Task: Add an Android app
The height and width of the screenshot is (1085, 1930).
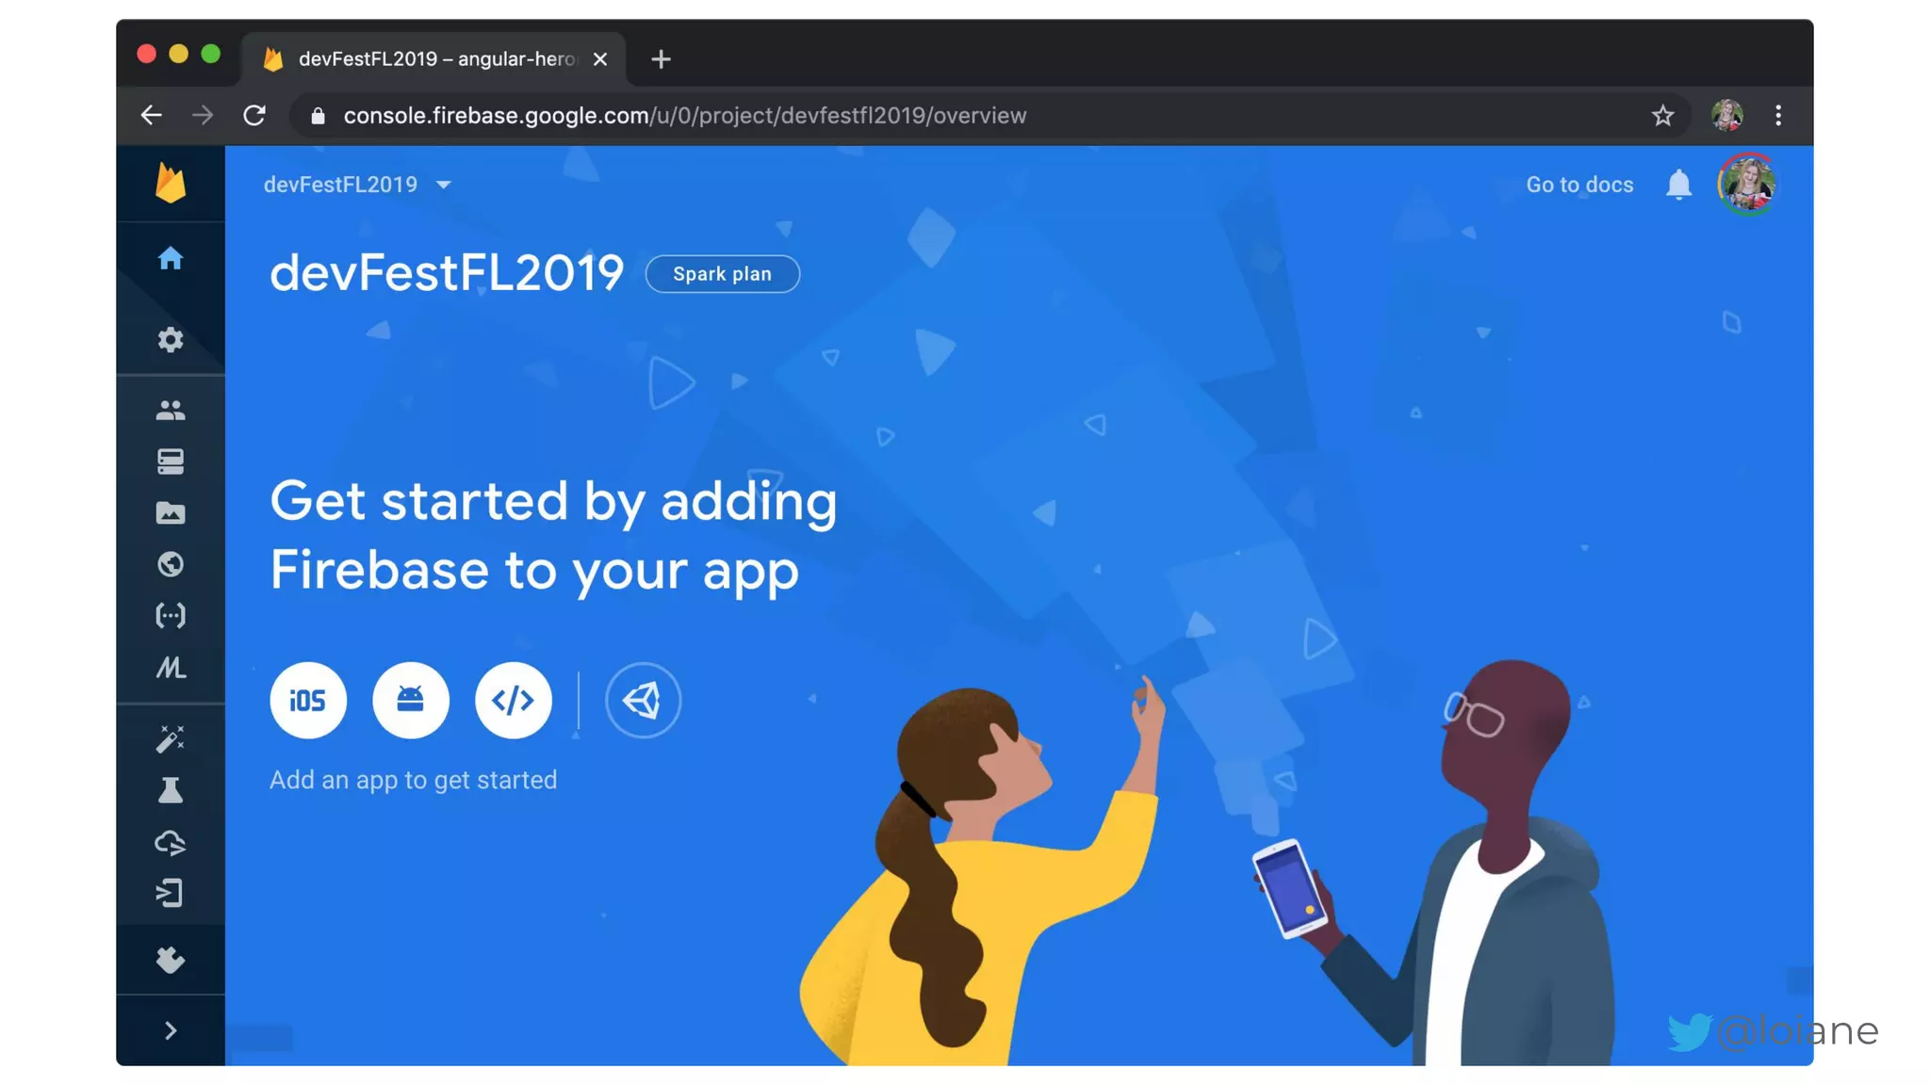Action: (x=411, y=700)
